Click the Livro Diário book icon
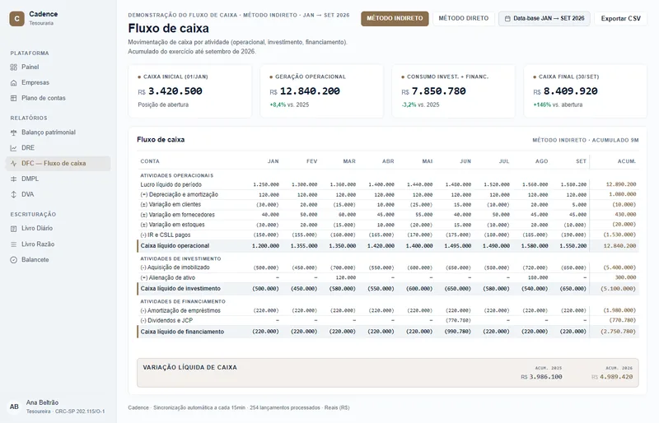 tap(14, 229)
